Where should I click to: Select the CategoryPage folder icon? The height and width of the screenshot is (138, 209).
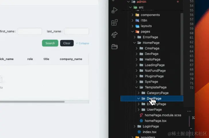click(143, 93)
